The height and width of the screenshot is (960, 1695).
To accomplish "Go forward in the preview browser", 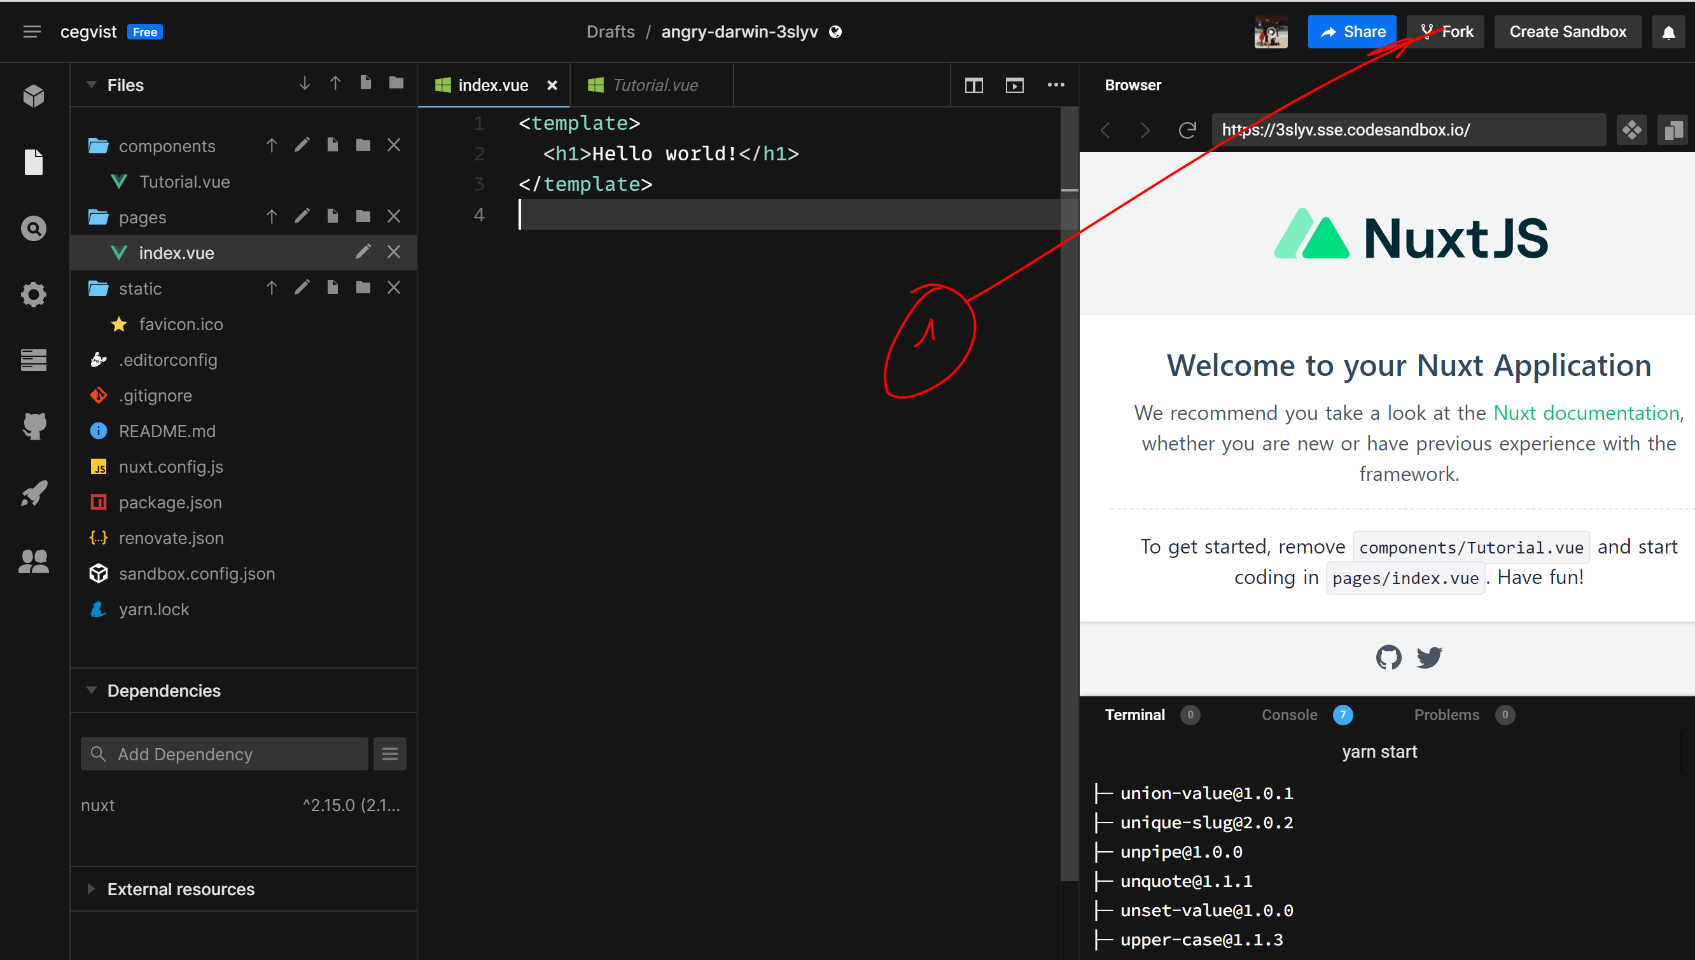I will (x=1145, y=130).
